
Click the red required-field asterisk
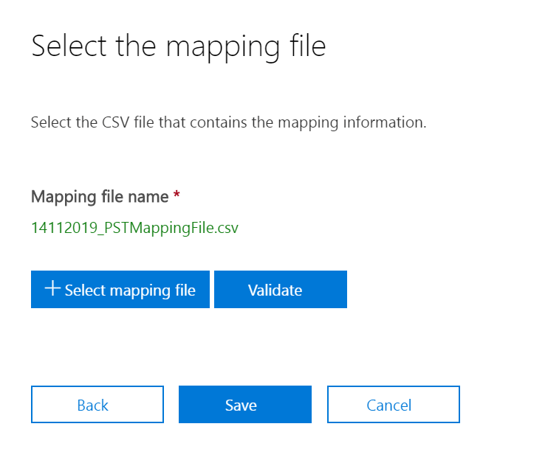[177, 196]
